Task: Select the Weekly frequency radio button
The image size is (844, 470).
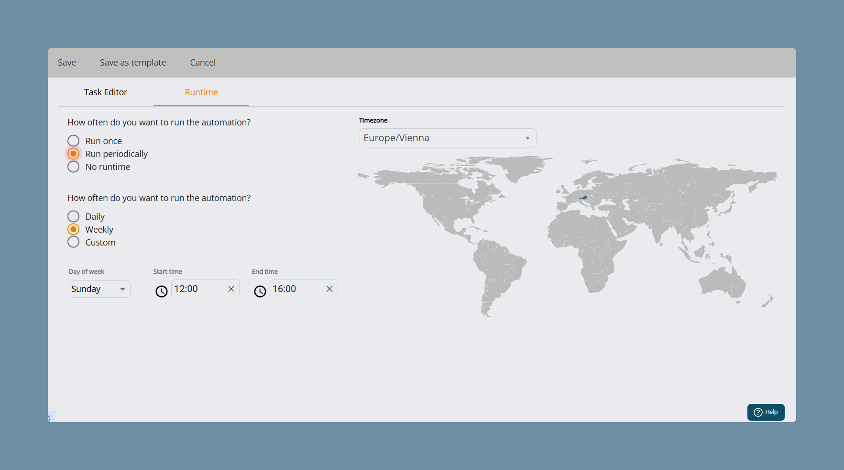Action: (73, 229)
